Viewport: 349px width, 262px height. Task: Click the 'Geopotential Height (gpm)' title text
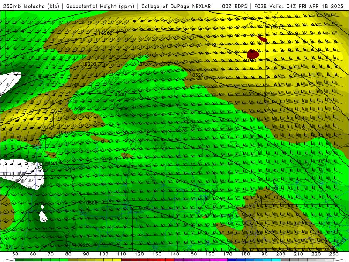pos(100,7)
